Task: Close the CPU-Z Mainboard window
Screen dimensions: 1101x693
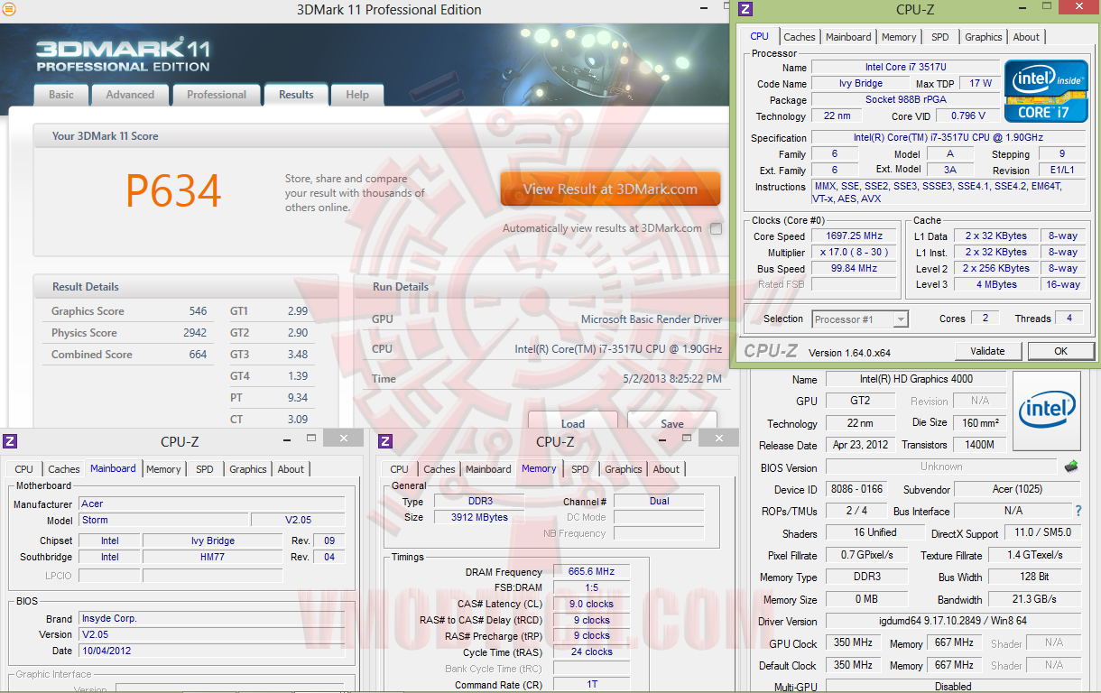Action: [x=344, y=438]
